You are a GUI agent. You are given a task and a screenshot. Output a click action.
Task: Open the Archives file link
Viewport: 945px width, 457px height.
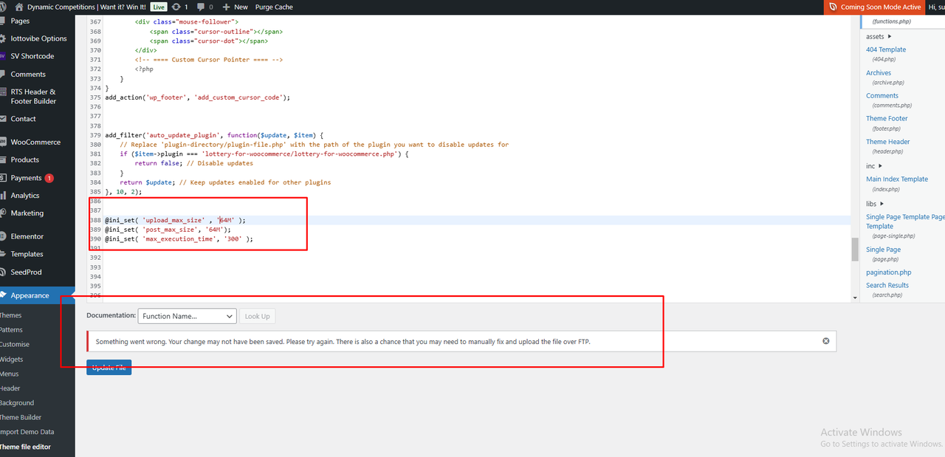(879, 73)
